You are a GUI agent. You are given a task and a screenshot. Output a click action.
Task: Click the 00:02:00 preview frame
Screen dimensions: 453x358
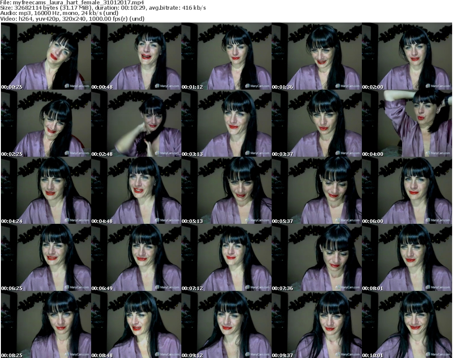click(x=407, y=56)
